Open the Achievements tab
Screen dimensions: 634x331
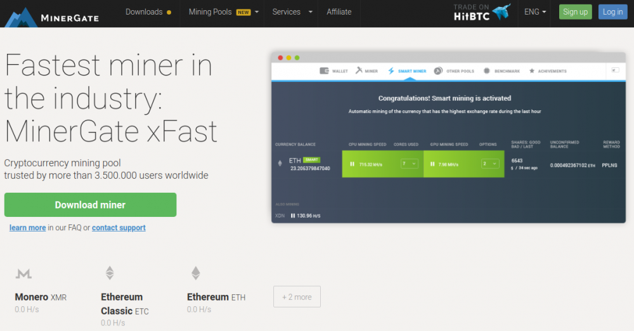548,71
